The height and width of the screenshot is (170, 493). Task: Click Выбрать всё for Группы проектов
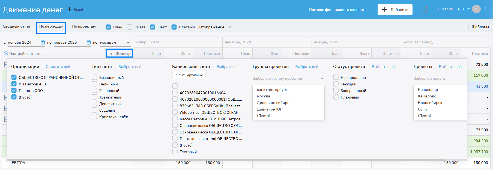(307, 67)
